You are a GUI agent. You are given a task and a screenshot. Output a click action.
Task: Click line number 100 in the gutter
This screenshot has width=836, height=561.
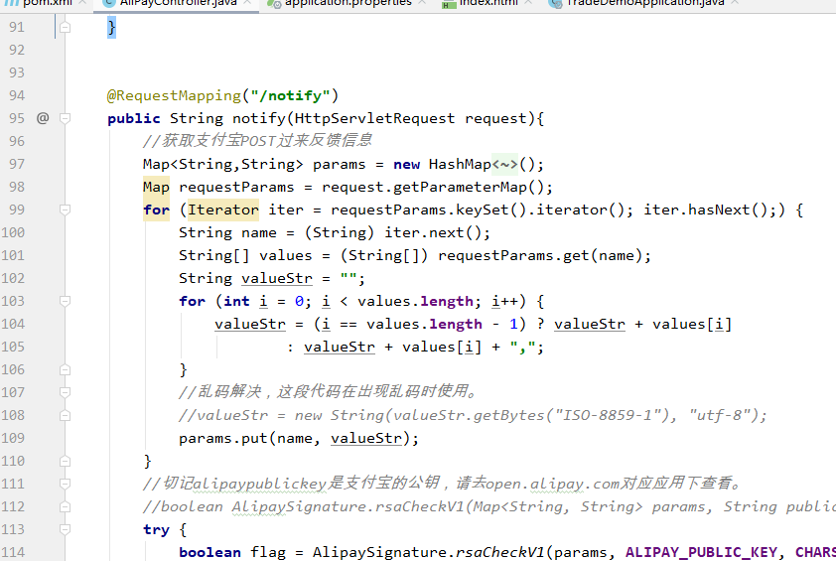[x=13, y=232]
